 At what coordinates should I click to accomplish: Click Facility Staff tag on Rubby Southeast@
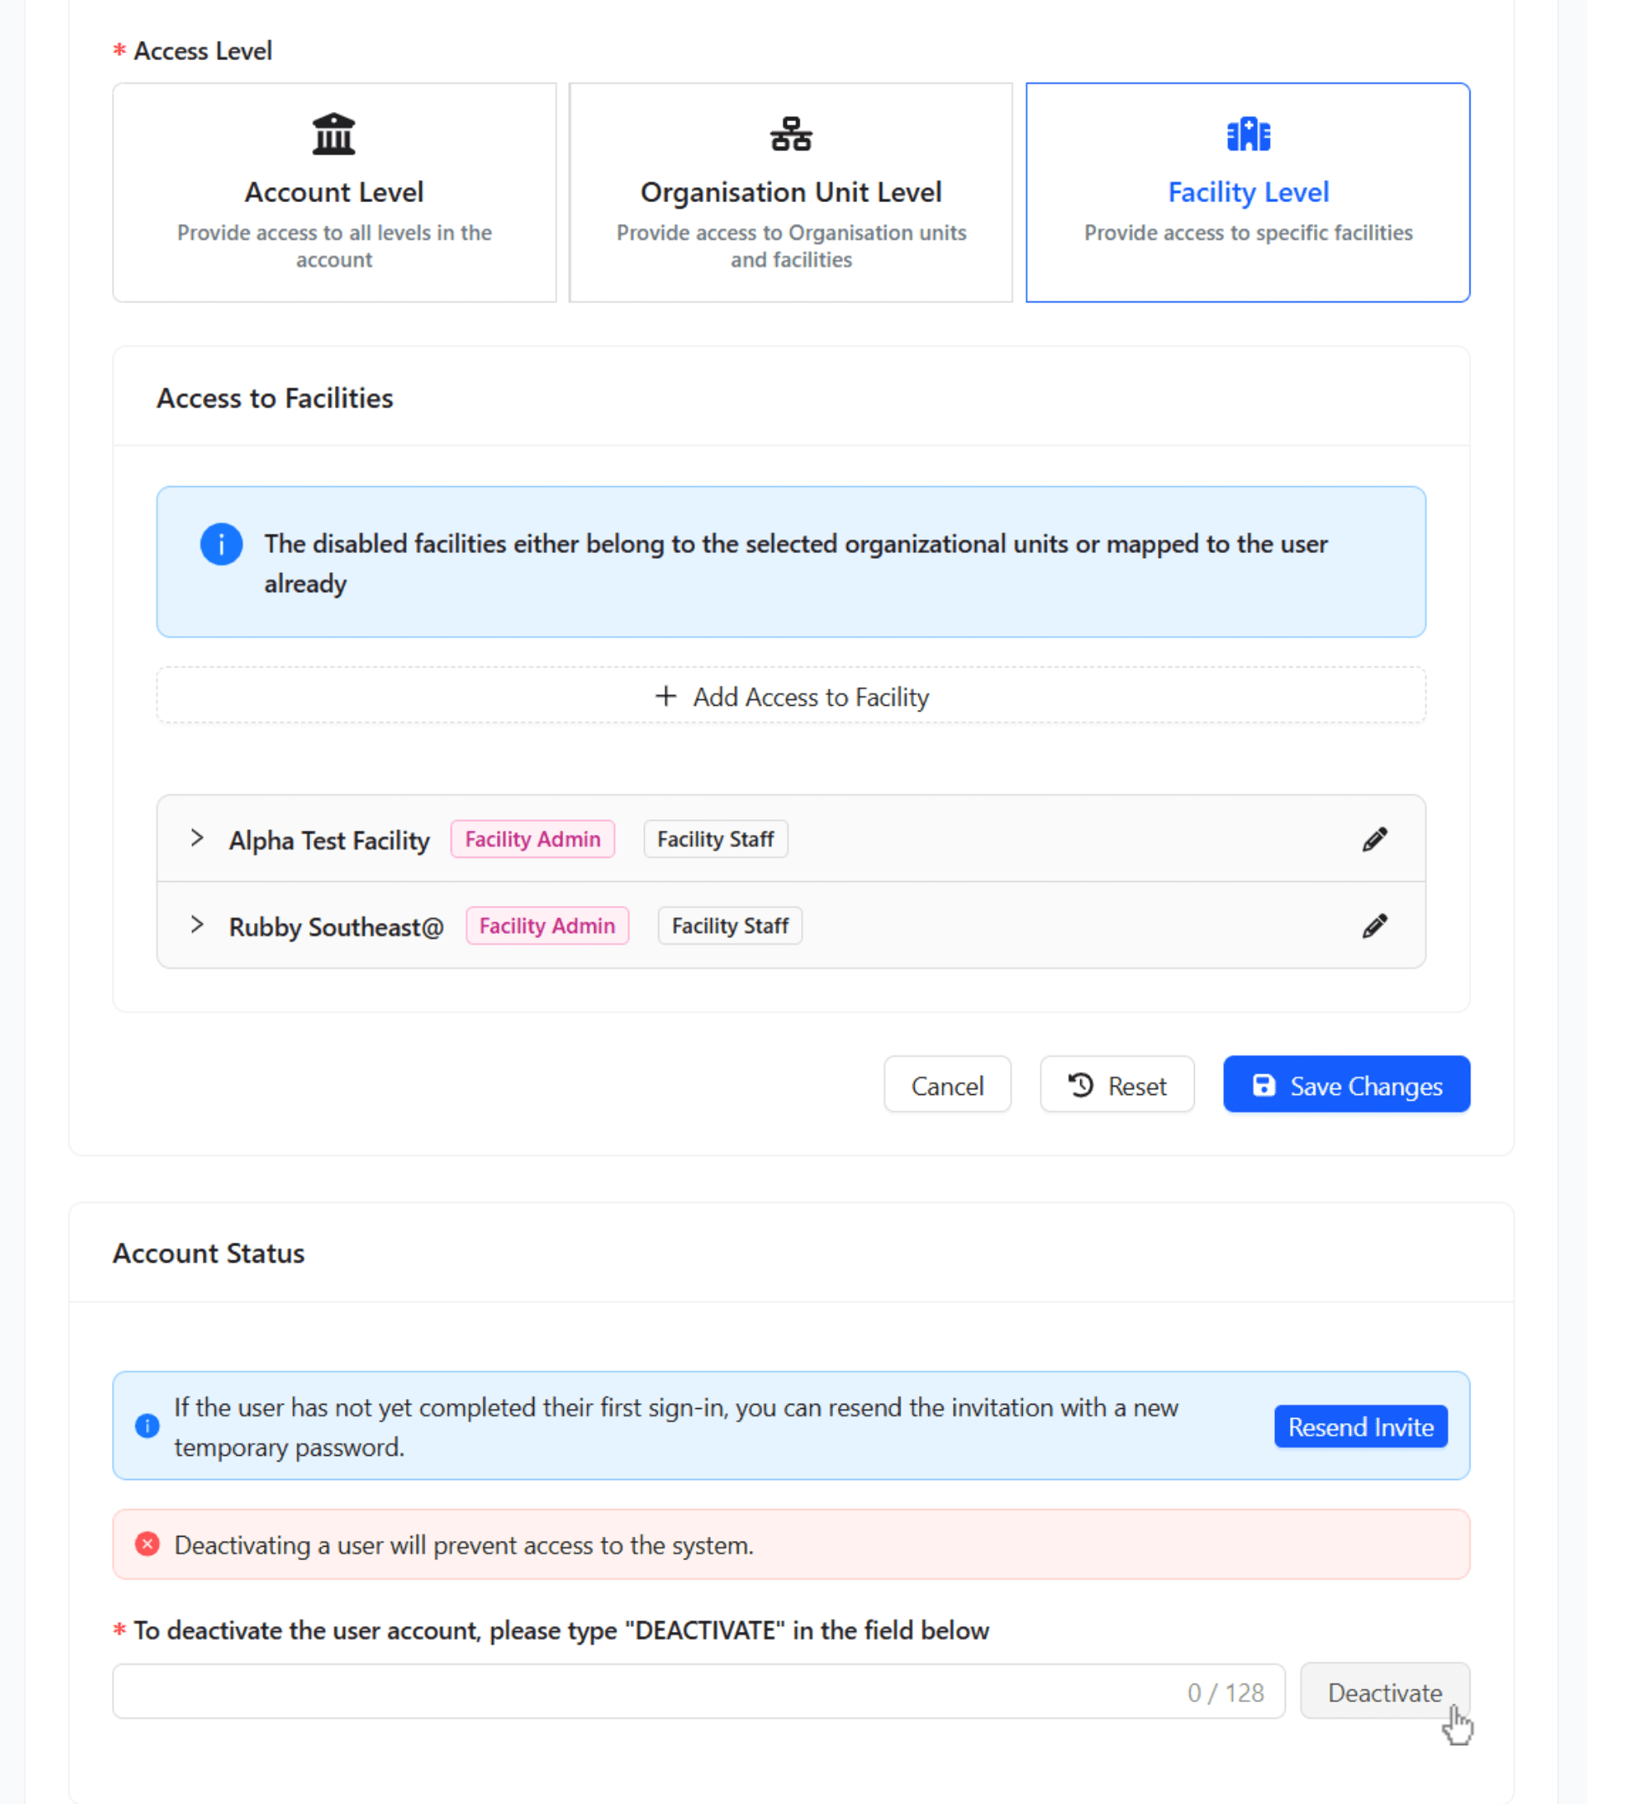[x=729, y=925]
